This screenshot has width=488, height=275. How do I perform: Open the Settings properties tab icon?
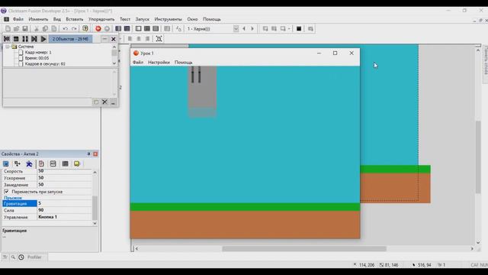pos(5,163)
